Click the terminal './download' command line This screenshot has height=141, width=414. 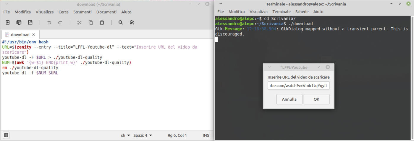pos(264,24)
